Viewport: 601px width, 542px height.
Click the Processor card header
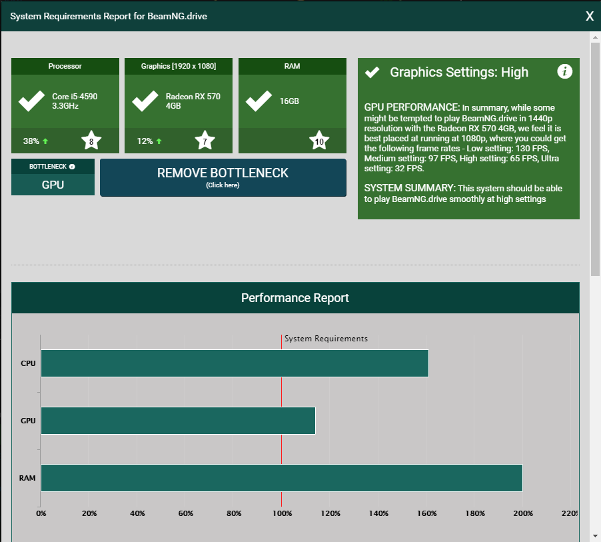coord(65,67)
